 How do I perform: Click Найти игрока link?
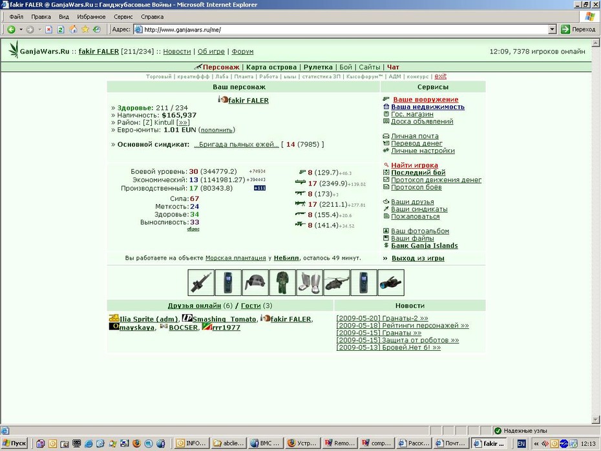tap(414, 165)
